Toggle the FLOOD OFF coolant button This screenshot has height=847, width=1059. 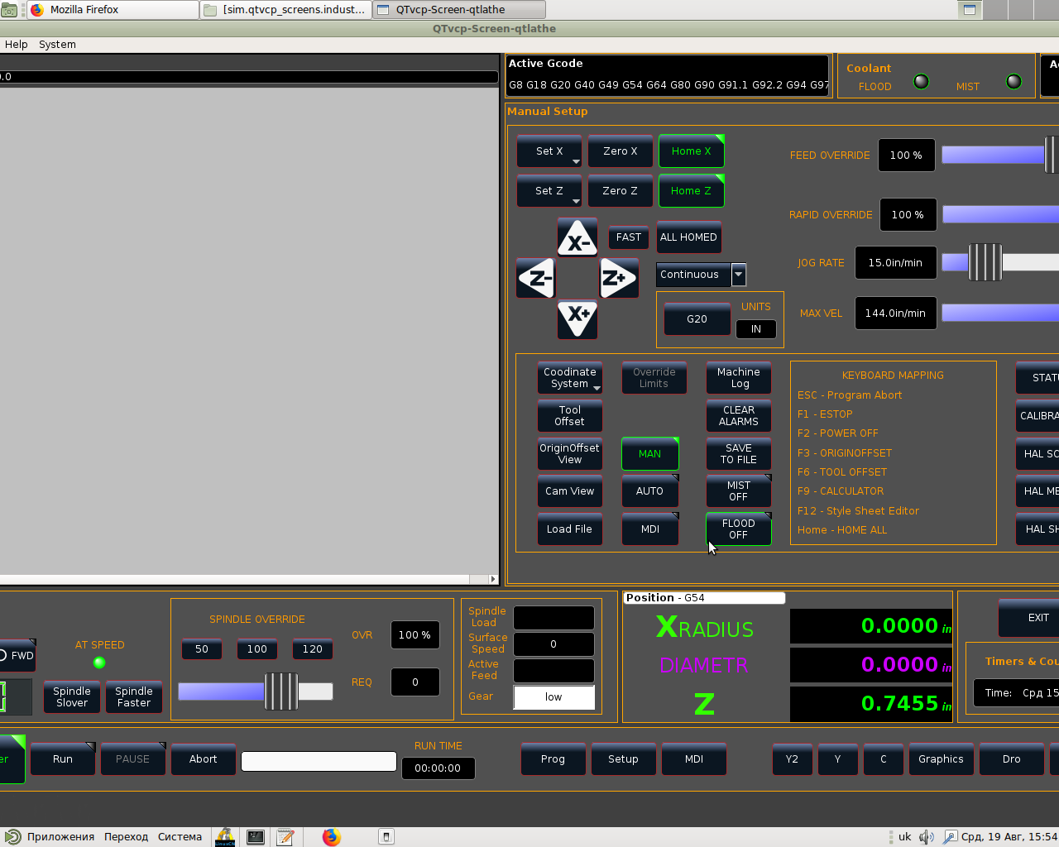pos(739,529)
